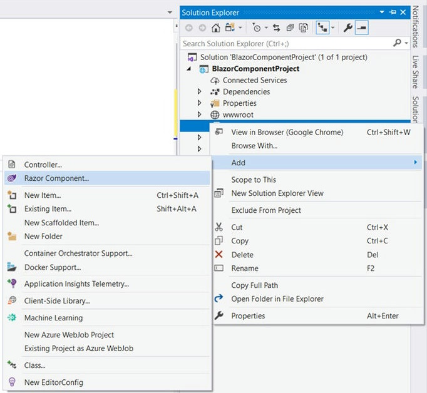
Task: Choose Container Orchestrator Support...
Action: pos(107,253)
